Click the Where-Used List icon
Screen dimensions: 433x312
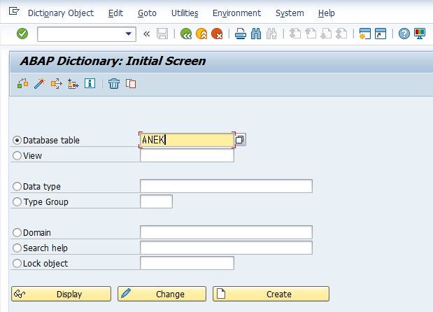coord(57,83)
